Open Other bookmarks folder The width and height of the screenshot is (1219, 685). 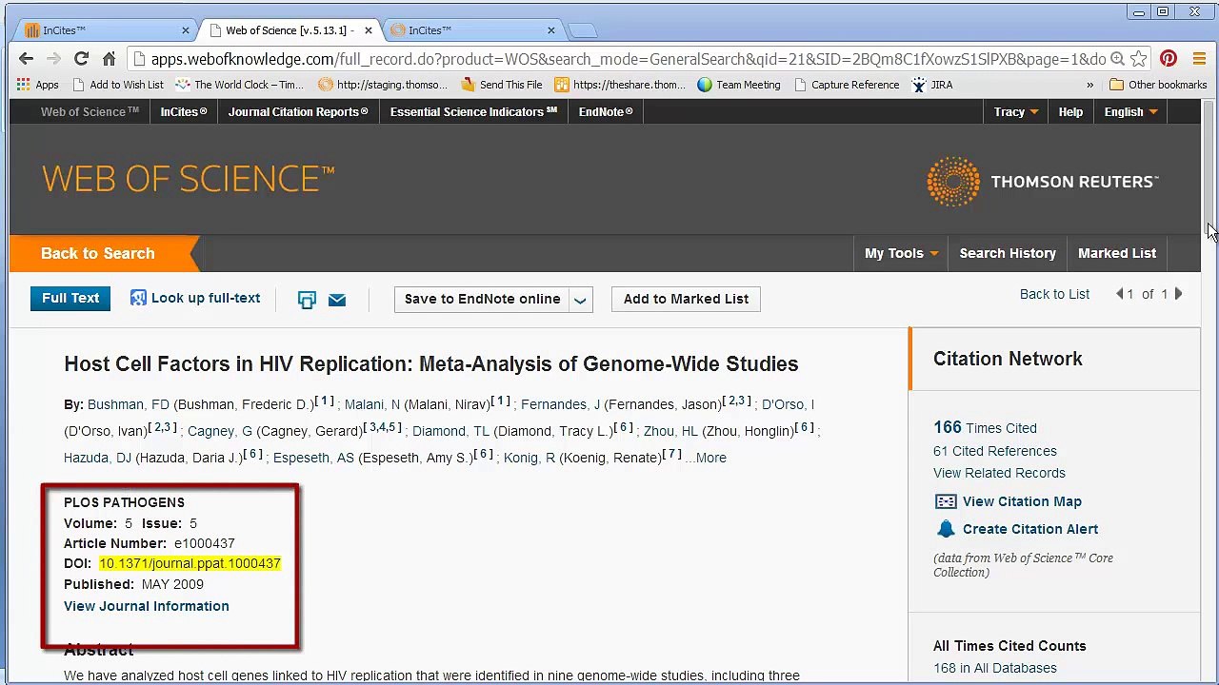point(1158,85)
